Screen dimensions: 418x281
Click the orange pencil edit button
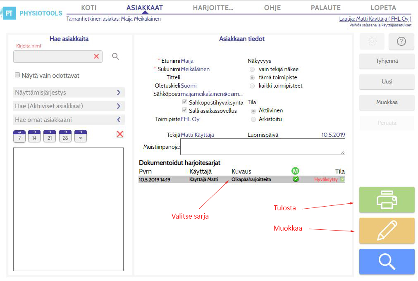387,231
